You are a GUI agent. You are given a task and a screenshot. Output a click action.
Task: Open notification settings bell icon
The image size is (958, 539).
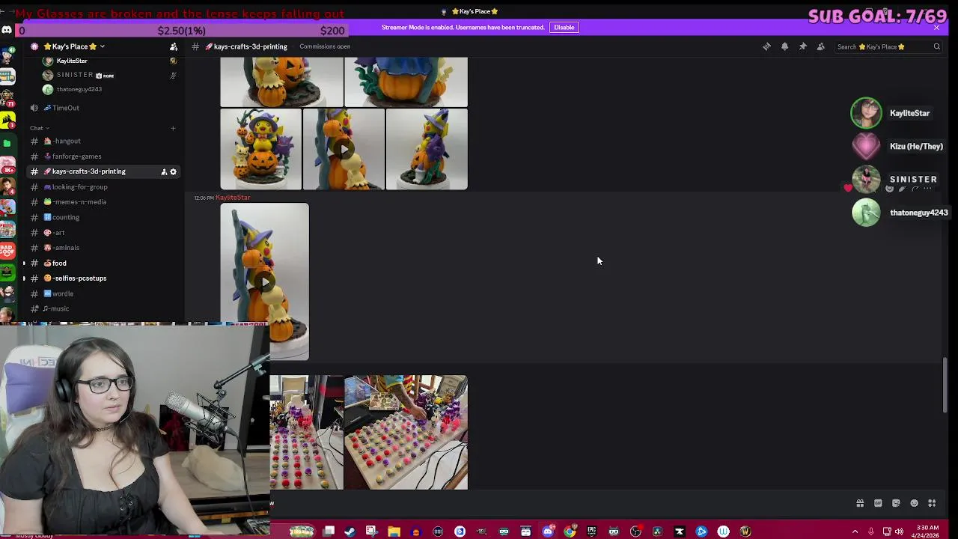784,46
